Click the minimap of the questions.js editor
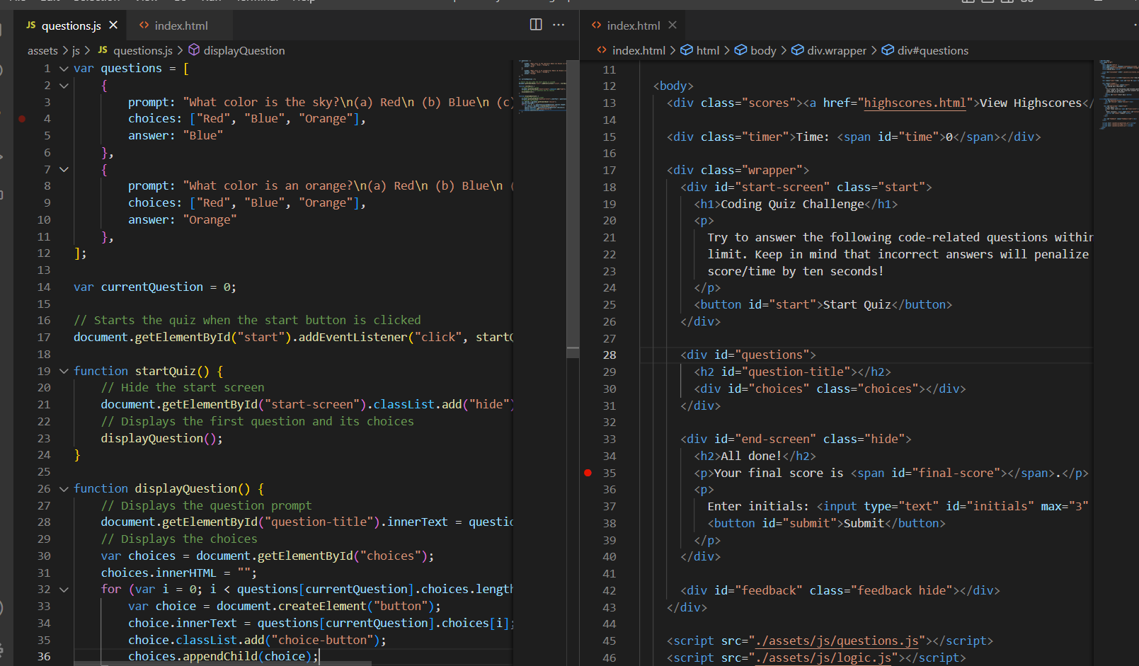 pos(542,86)
